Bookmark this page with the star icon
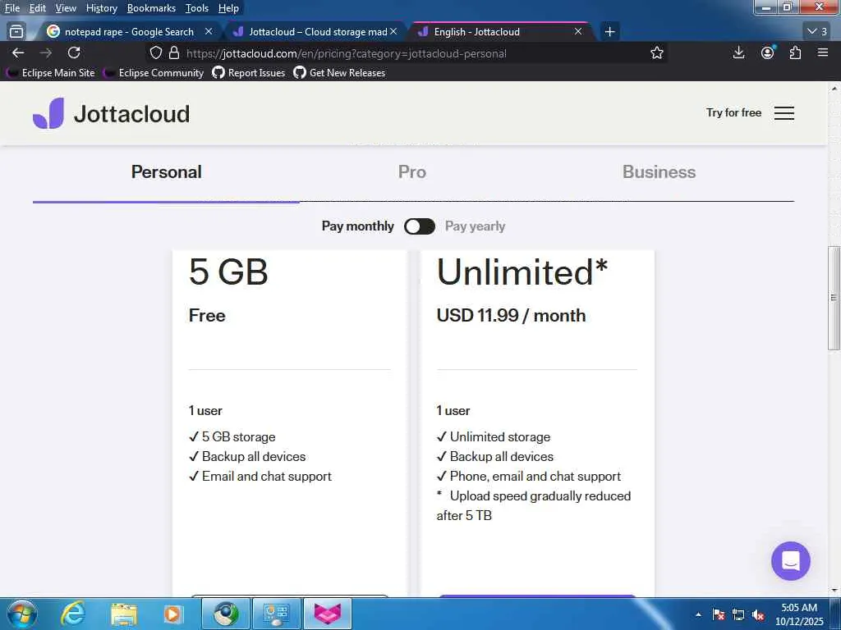The width and height of the screenshot is (841, 630). pyautogui.click(x=656, y=52)
